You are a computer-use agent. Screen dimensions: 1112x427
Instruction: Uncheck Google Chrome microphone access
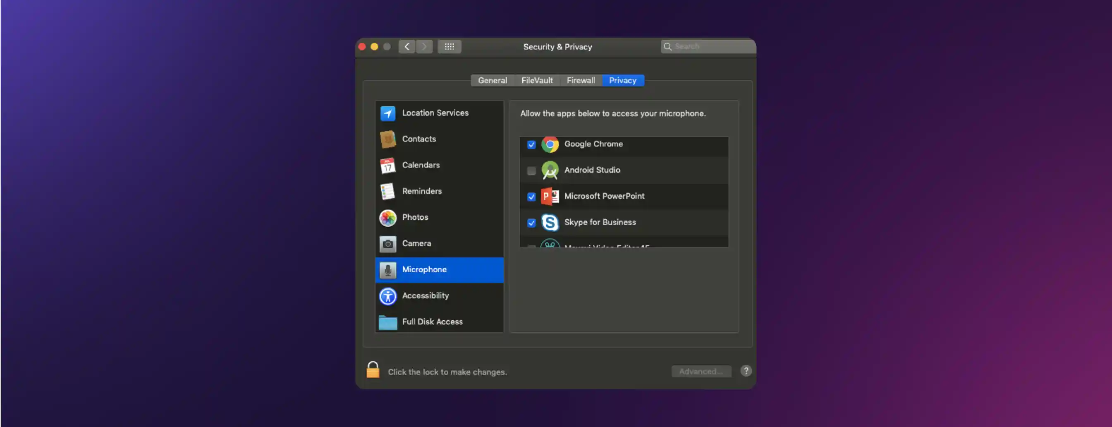(531, 145)
